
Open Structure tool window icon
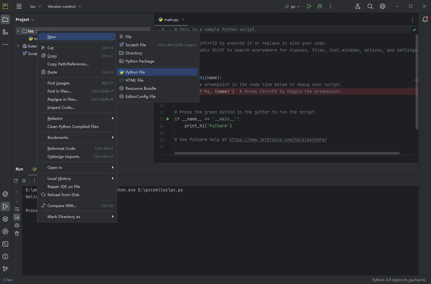click(5, 32)
